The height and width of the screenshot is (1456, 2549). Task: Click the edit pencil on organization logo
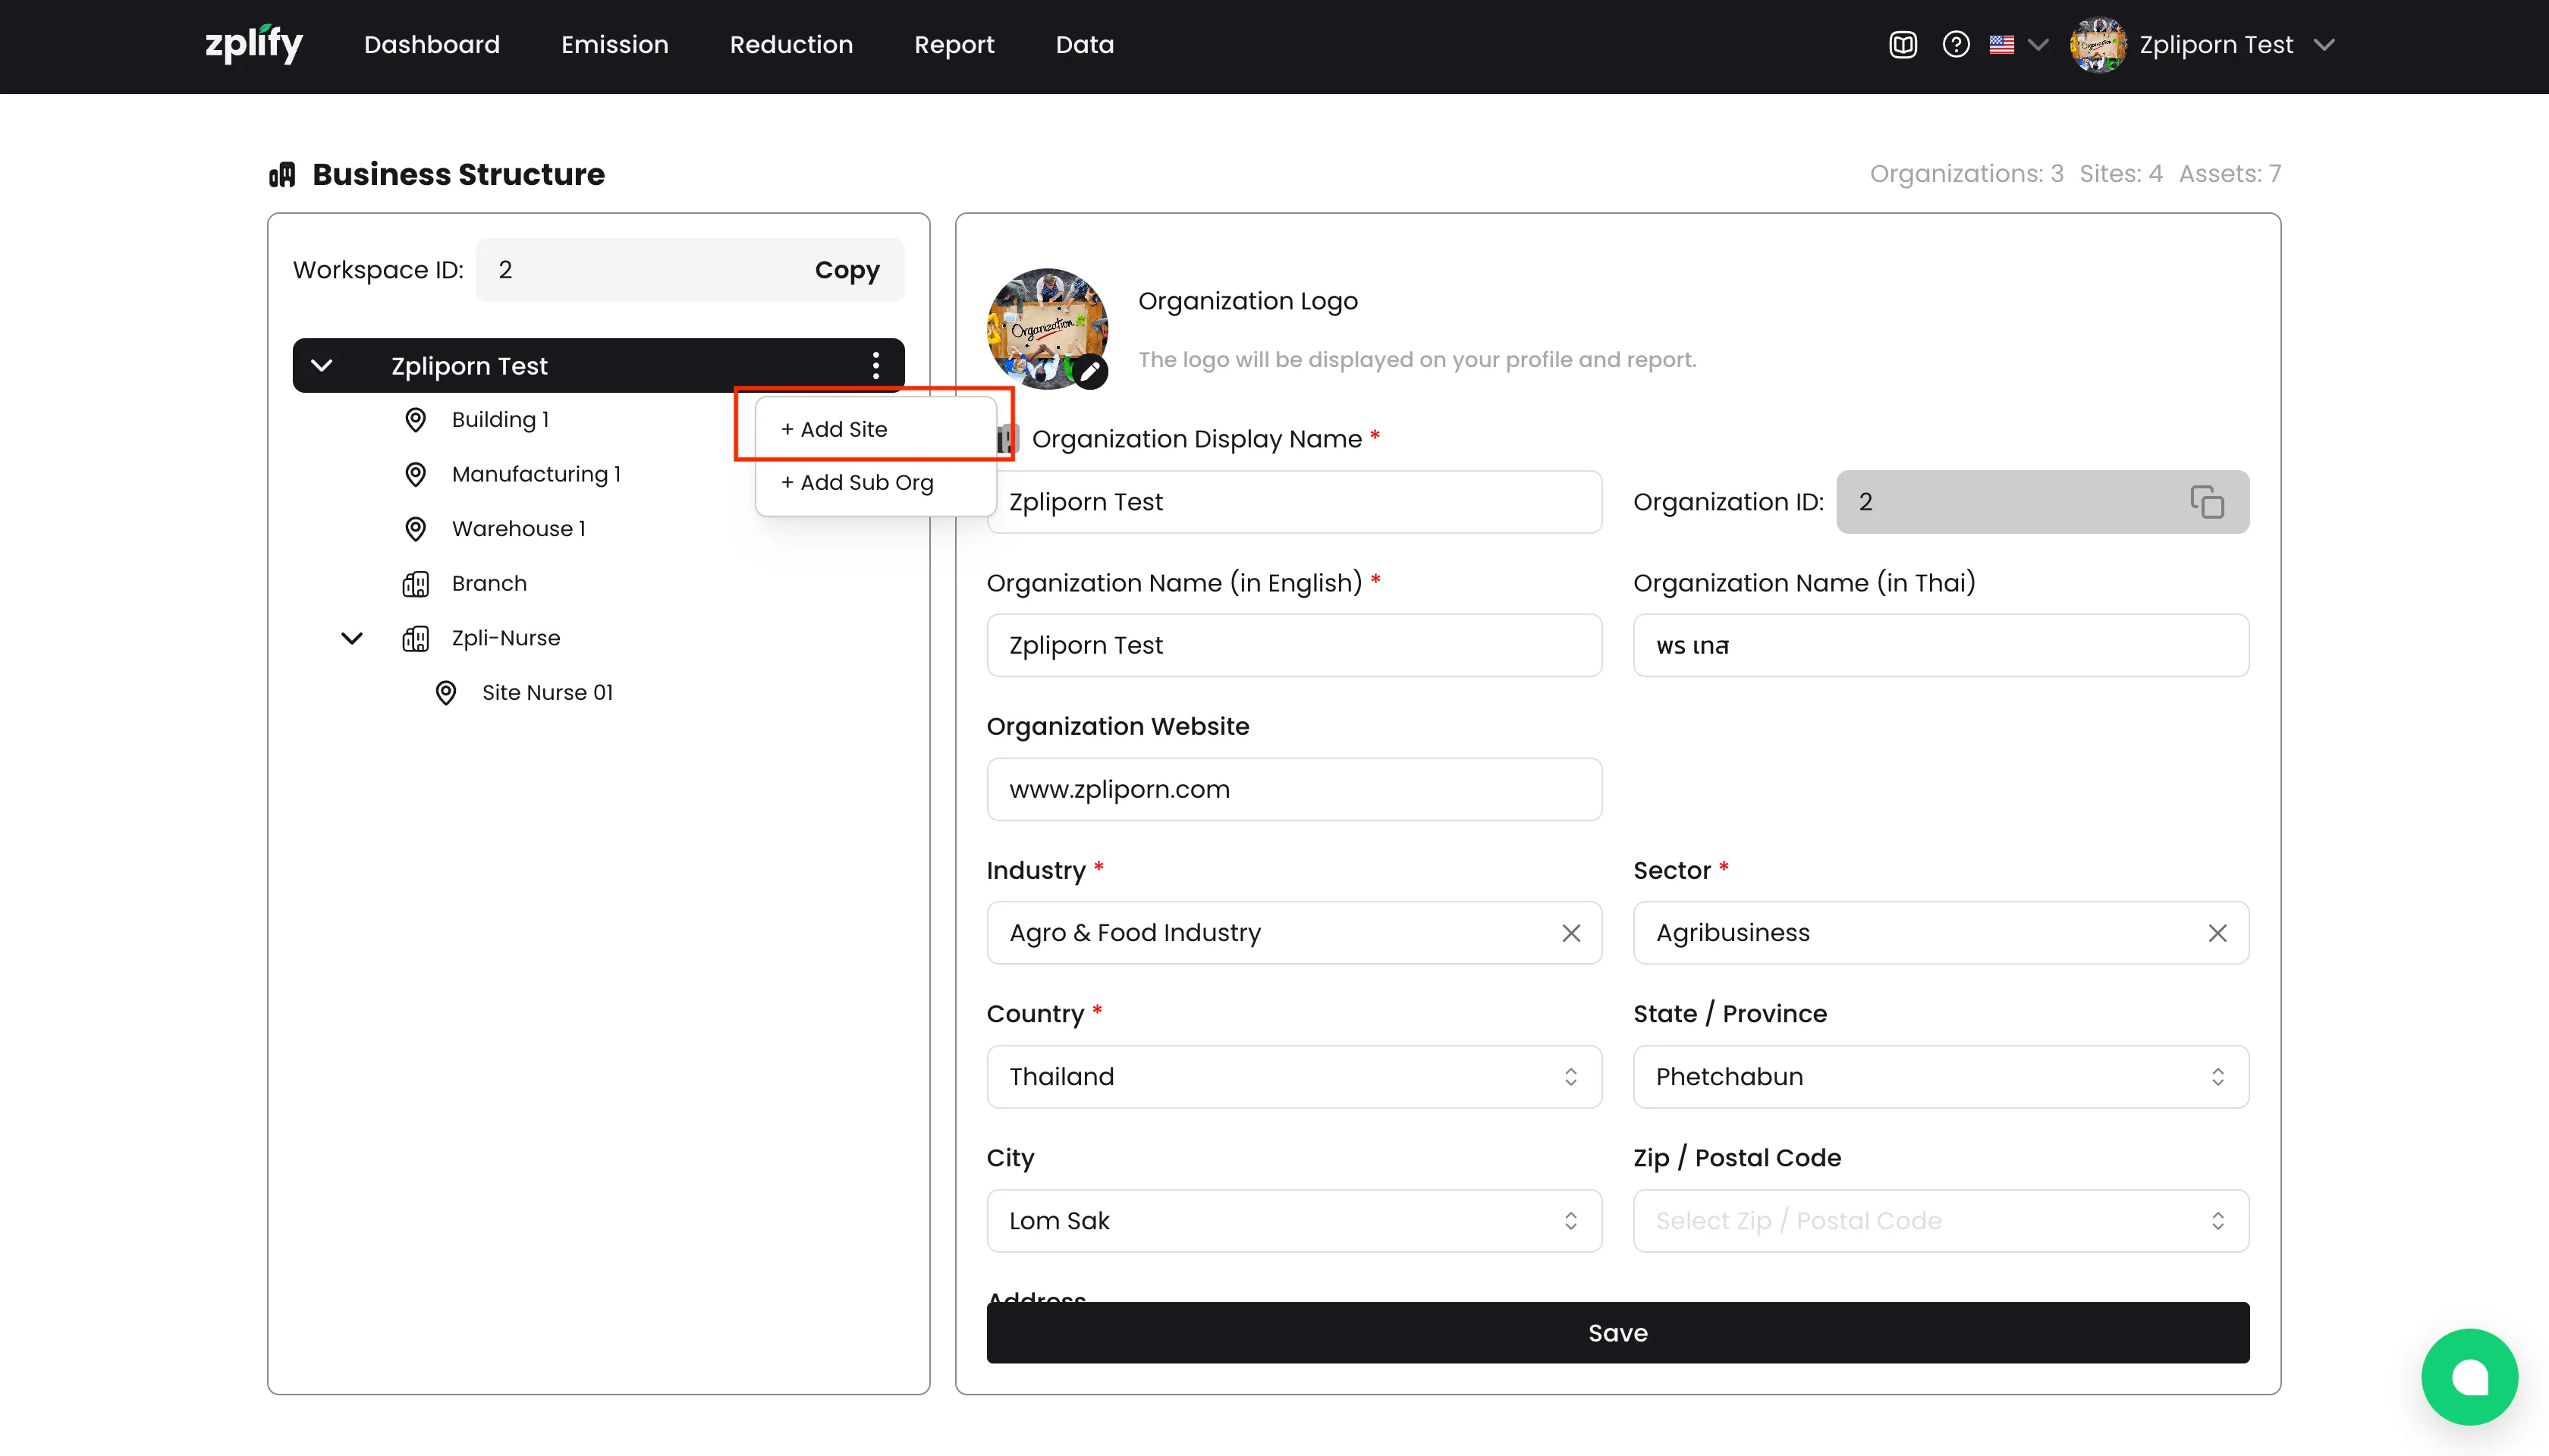pyautogui.click(x=1090, y=373)
